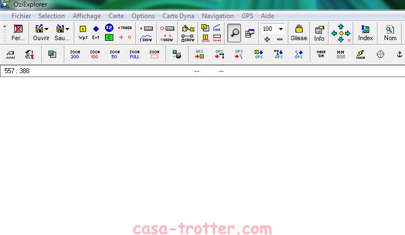This screenshot has width=405, height=235.
Task: Click the down arrow pan icon
Action: [x=341, y=40]
